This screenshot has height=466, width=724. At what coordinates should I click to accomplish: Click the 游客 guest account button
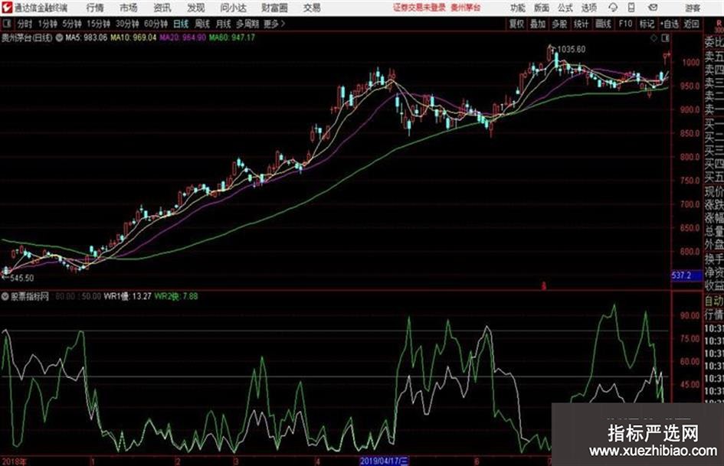pos(693,8)
